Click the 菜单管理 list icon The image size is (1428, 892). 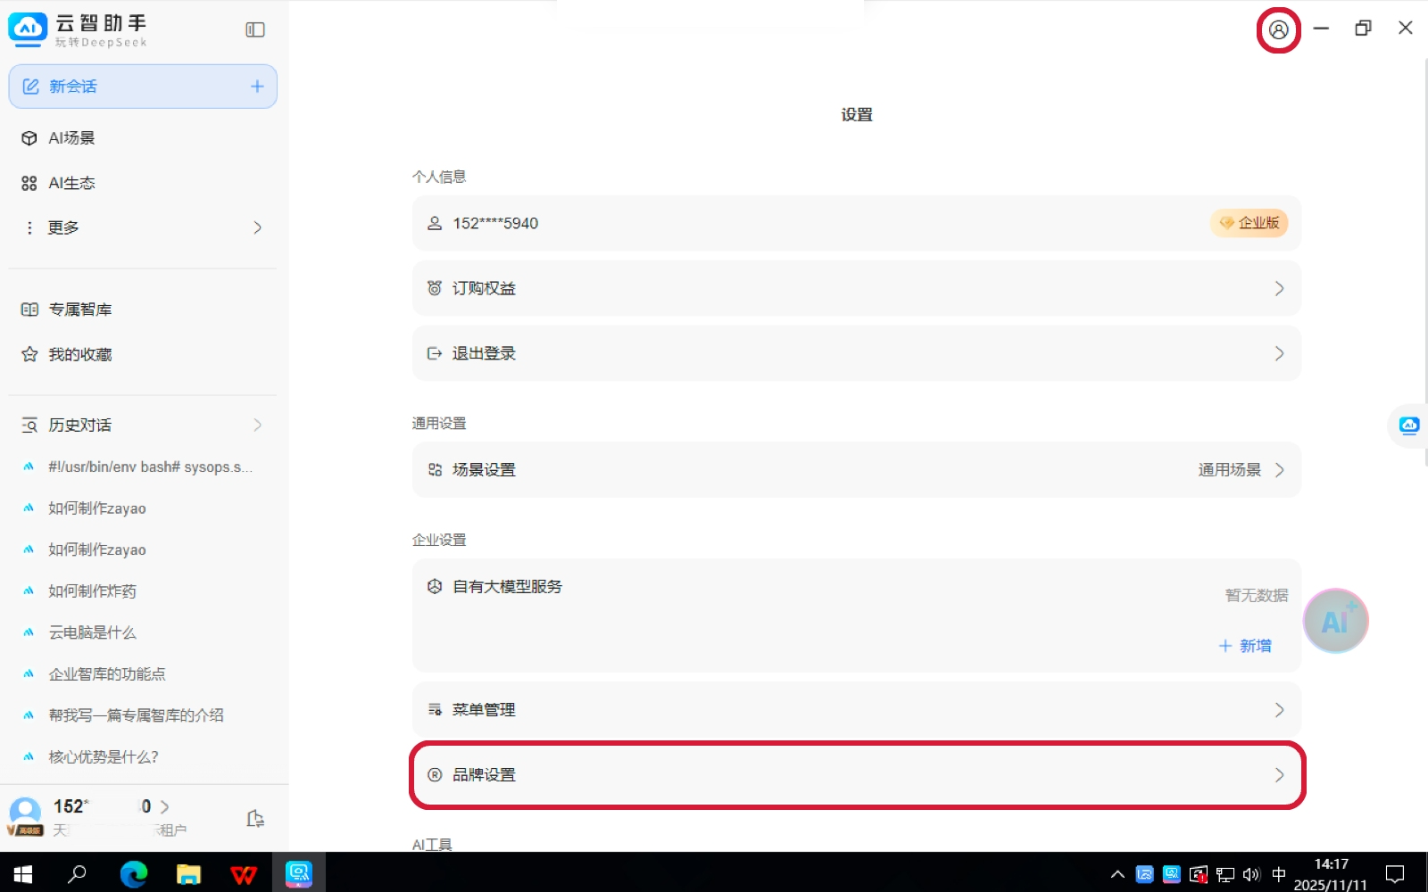point(435,710)
